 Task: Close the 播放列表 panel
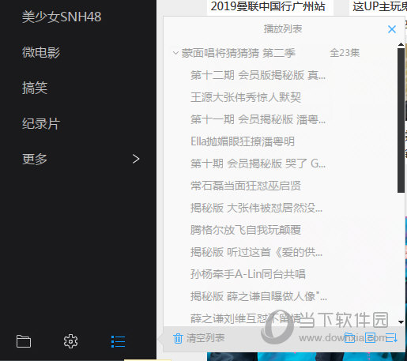[x=392, y=29]
